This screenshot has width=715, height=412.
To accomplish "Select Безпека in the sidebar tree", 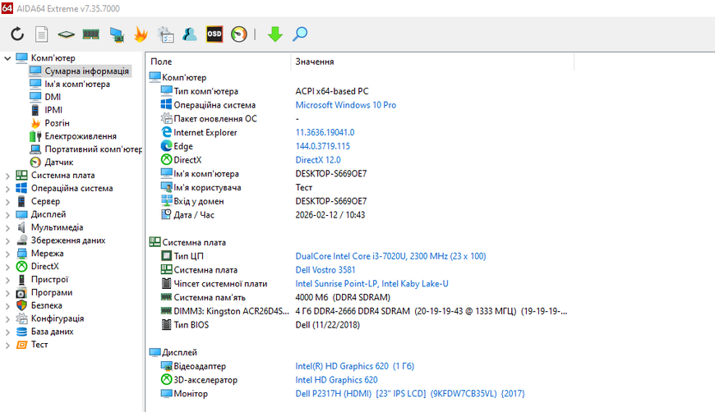I will 47,305.
